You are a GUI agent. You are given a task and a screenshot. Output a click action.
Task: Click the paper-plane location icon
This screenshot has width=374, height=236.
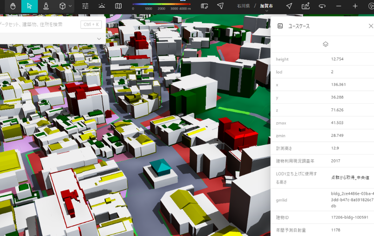pyautogui.click(x=220, y=6)
